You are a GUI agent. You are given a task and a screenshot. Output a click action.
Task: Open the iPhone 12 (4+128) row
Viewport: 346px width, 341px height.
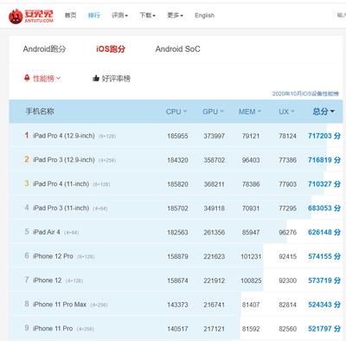coord(176,280)
